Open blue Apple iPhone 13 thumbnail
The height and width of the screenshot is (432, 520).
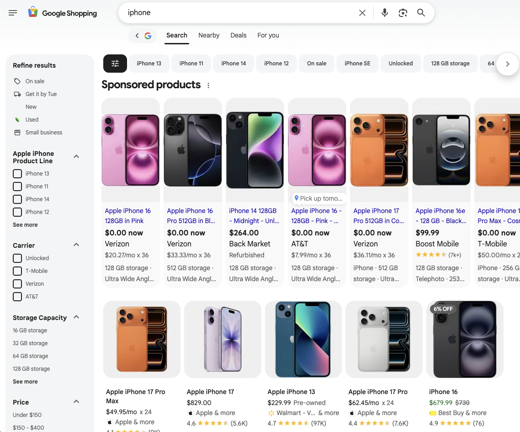click(303, 339)
